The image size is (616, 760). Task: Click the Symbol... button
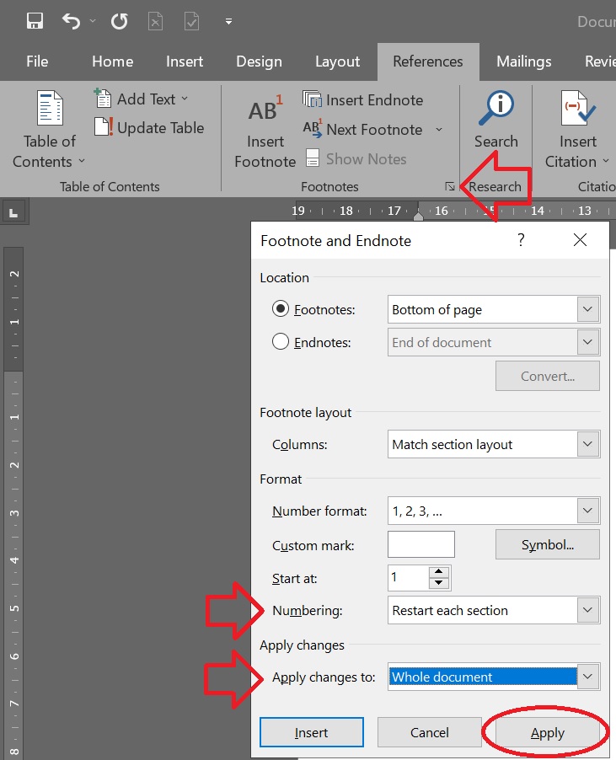(x=547, y=544)
